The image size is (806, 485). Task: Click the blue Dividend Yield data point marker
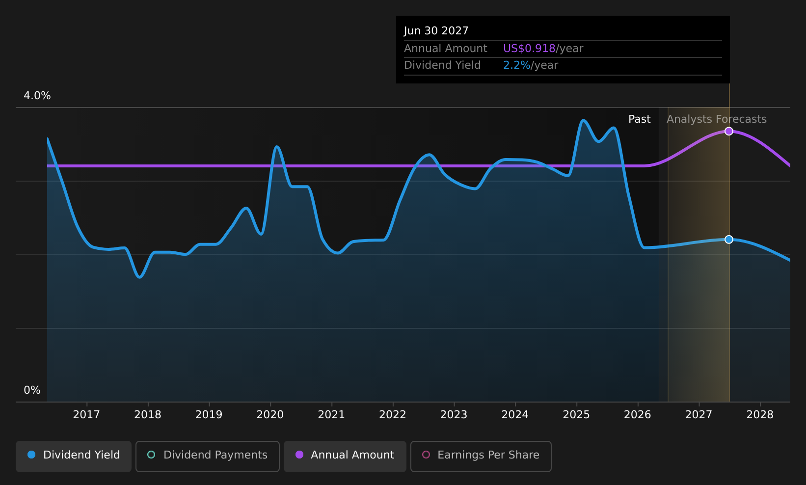tap(729, 240)
